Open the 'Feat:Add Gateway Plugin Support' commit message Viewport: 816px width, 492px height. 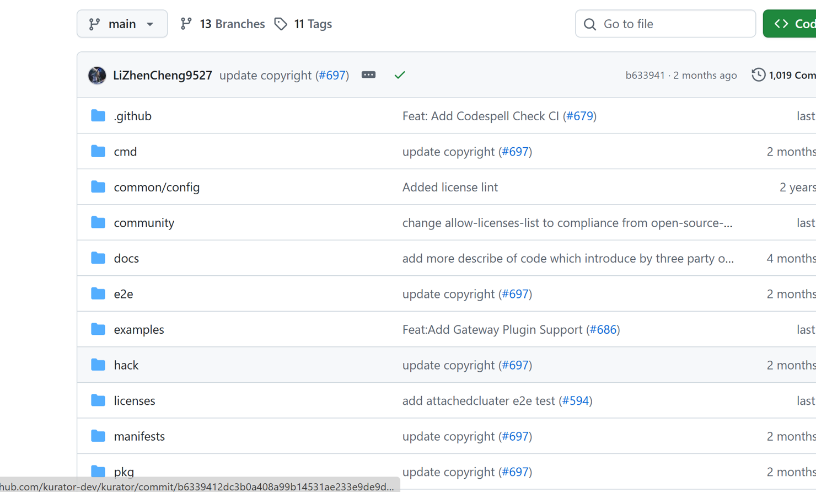click(x=492, y=329)
